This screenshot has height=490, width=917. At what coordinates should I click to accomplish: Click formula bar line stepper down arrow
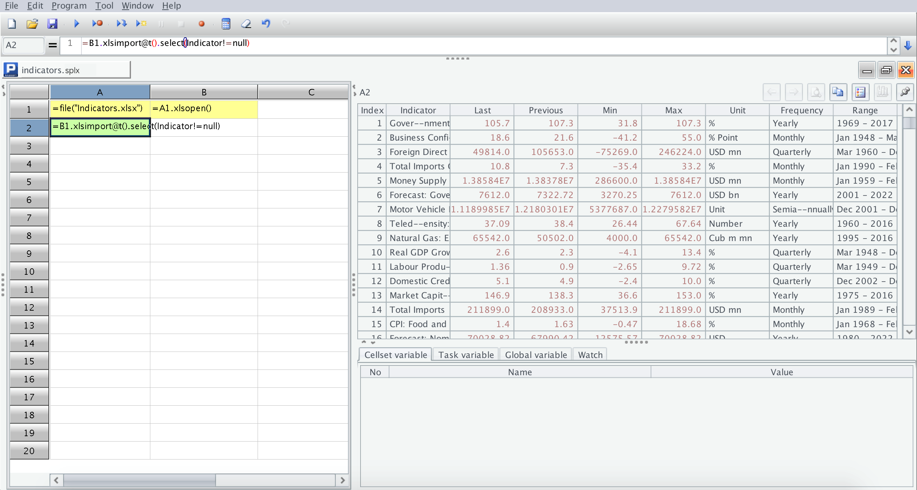[894, 50]
